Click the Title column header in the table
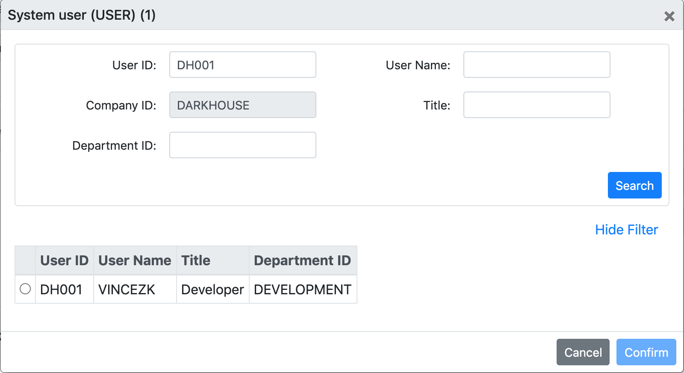Viewport: 684px width, 373px height. (x=196, y=260)
